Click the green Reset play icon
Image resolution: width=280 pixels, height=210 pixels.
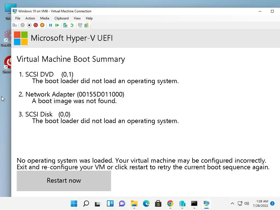point(57,25)
